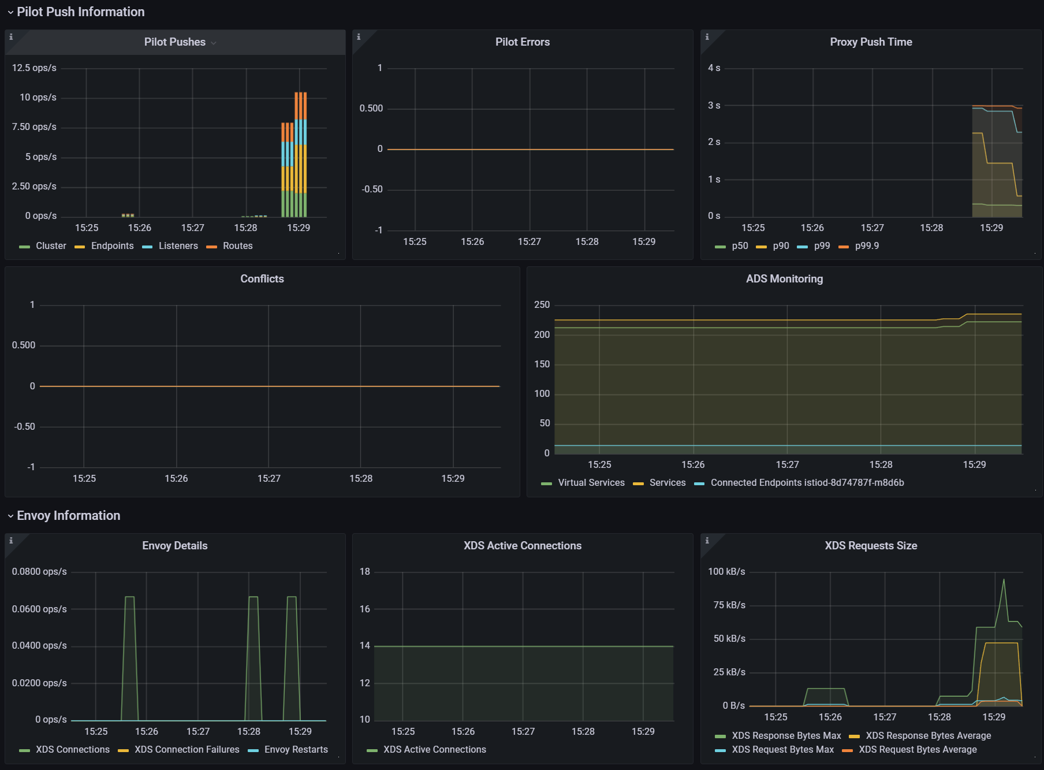The image size is (1044, 770).
Task: Toggle XDS Request Bytes Max series
Action: coord(783,750)
